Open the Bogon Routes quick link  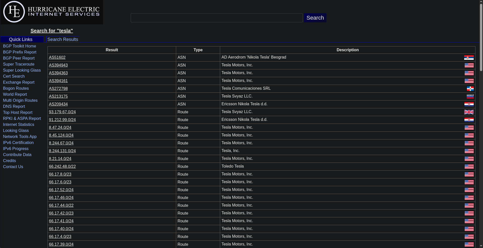tap(16, 88)
